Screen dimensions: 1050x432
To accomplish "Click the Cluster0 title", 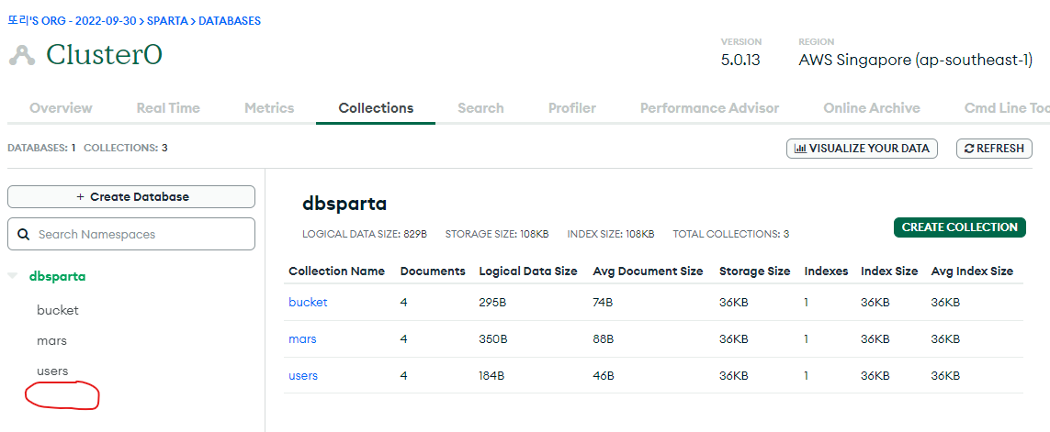I will (x=105, y=55).
